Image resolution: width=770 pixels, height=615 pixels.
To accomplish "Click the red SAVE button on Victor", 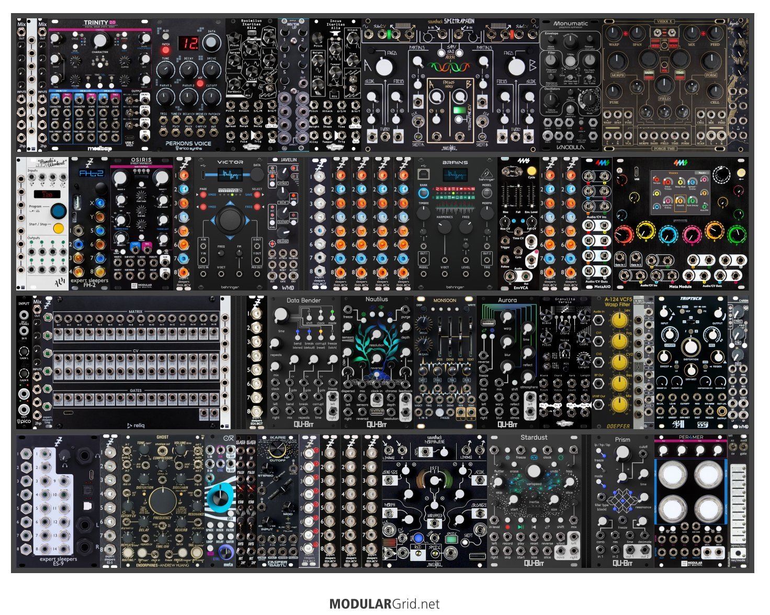I will click(x=257, y=195).
